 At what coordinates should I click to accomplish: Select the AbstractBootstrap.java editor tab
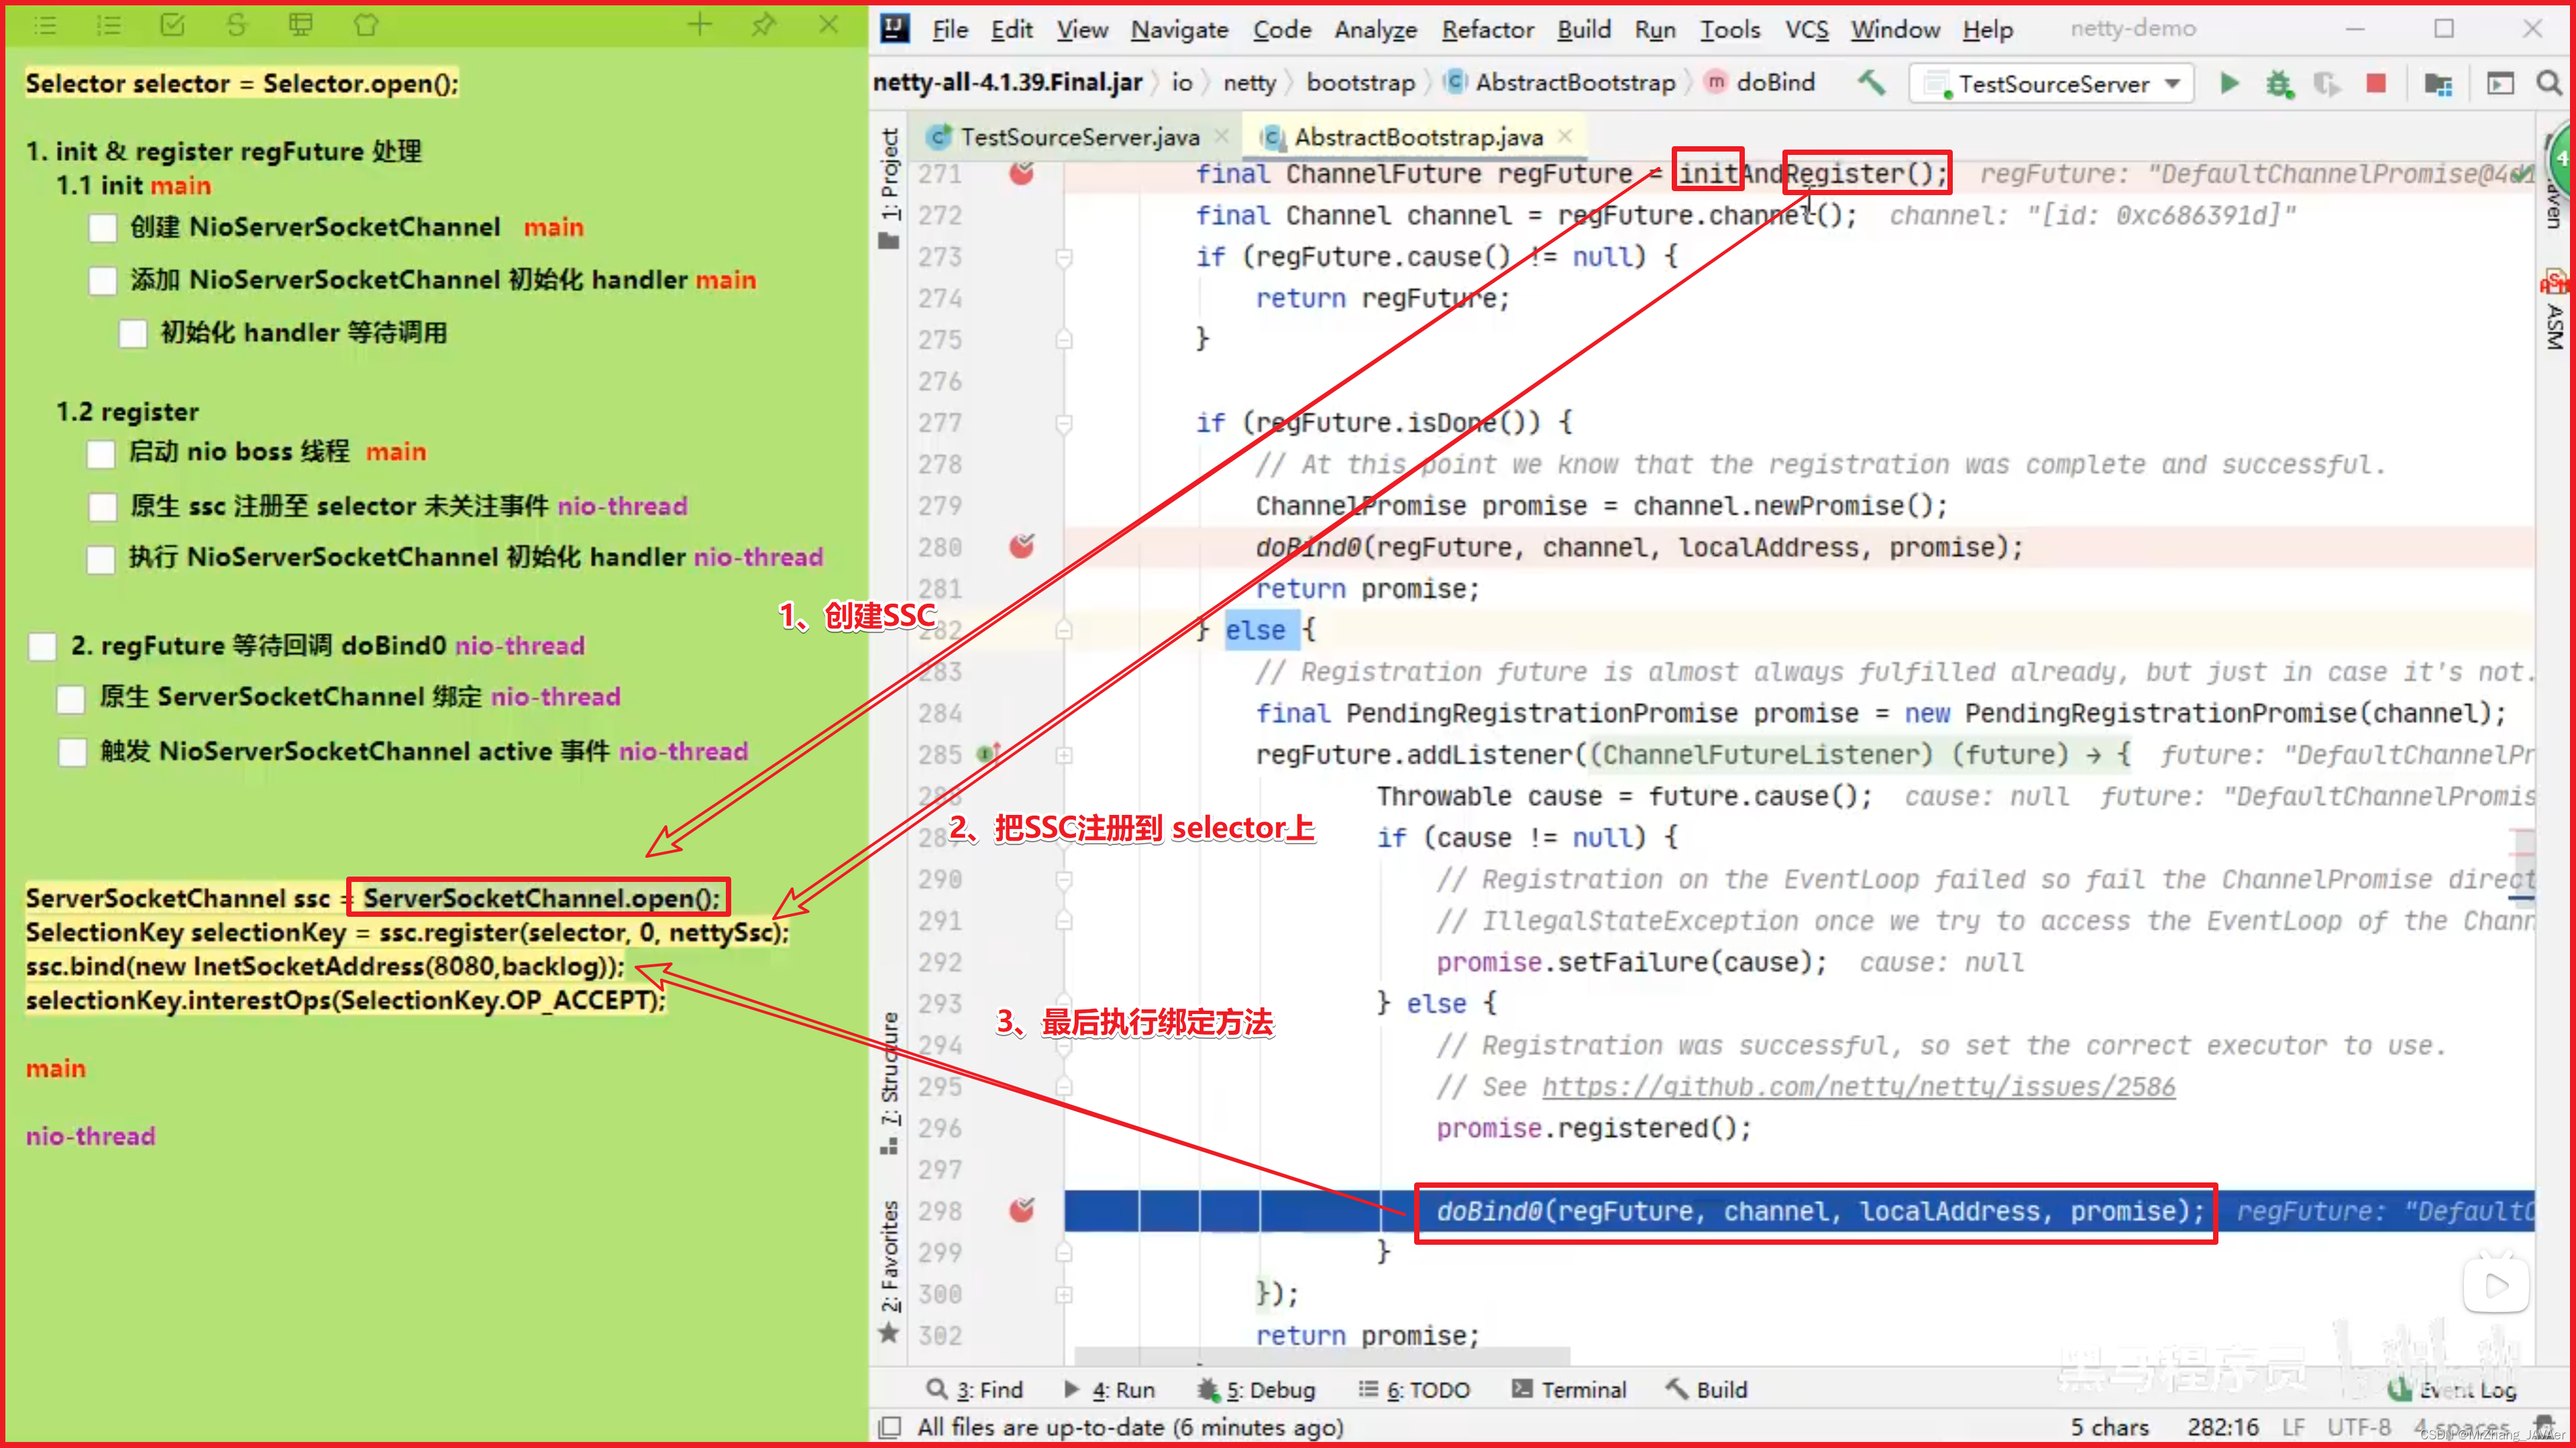[1415, 137]
